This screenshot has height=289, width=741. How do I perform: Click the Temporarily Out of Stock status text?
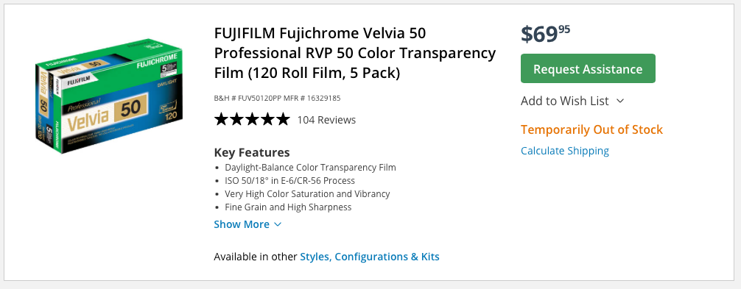point(591,129)
